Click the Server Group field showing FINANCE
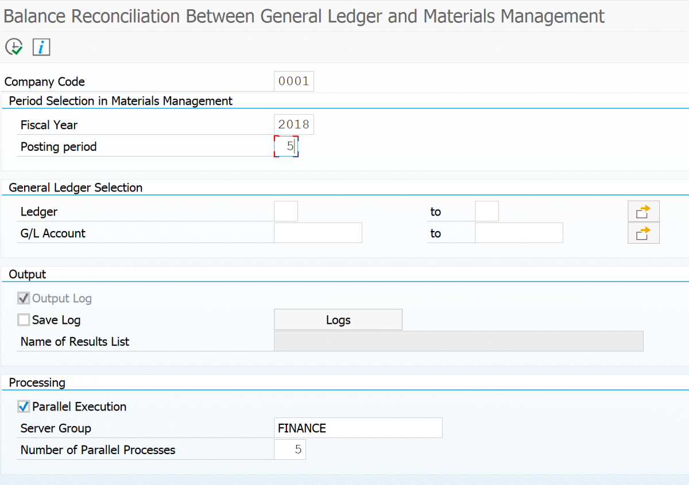The image size is (689, 485). click(x=358, y=428)
